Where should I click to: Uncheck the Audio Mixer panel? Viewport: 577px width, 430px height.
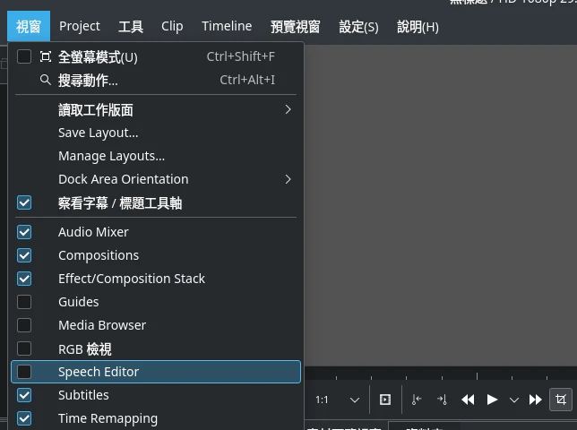(24, 232)
